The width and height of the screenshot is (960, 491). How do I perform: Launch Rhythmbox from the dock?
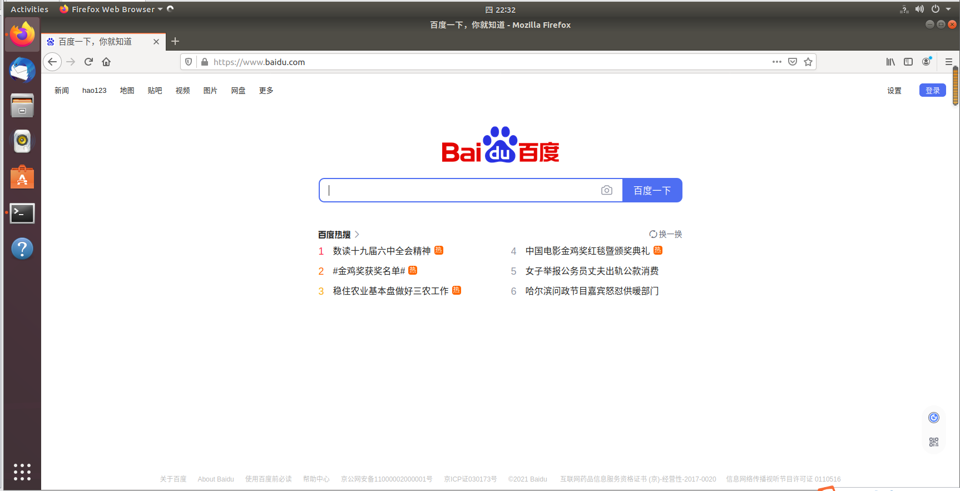pyautogui.click(x=22, y=141)
